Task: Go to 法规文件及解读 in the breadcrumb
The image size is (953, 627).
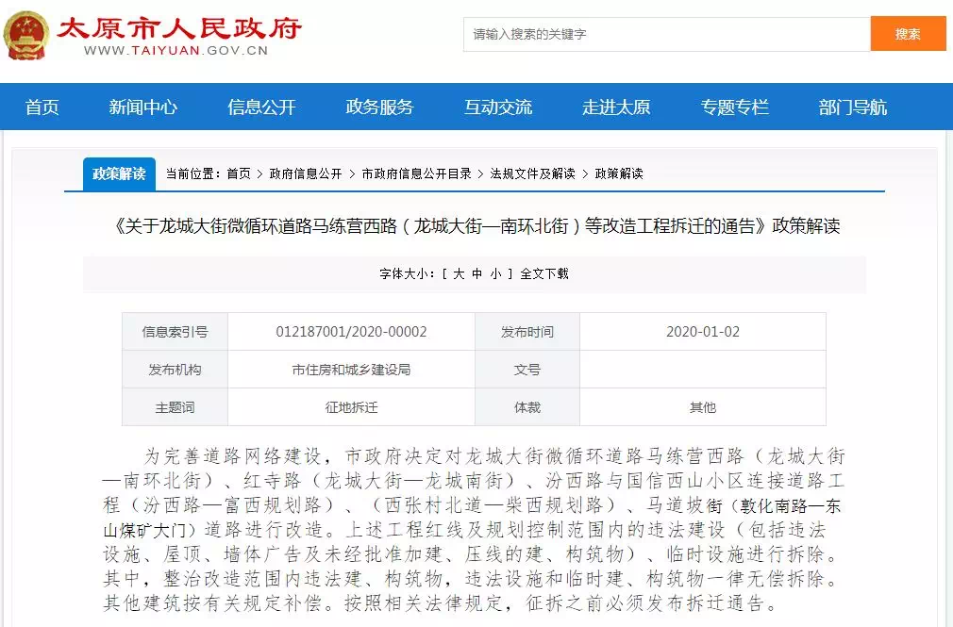Action: pos(532,173)
